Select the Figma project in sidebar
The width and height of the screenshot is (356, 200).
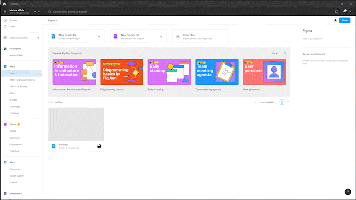[x=21, y=73]
